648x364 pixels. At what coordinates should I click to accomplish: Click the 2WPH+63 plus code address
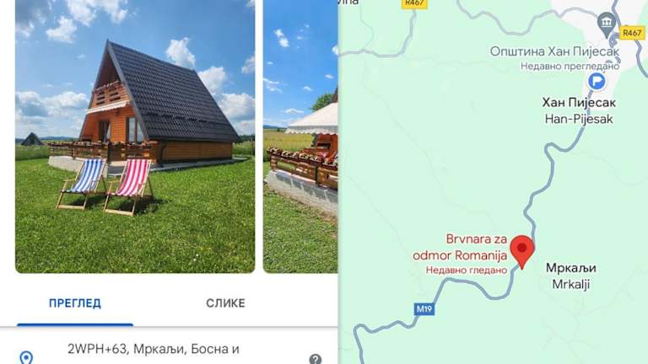point(154,349)
